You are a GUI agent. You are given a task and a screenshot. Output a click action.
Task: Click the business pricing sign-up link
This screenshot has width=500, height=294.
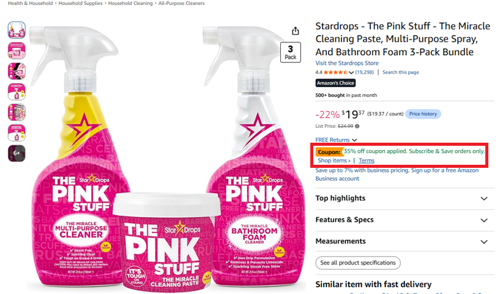coord(397,175)
